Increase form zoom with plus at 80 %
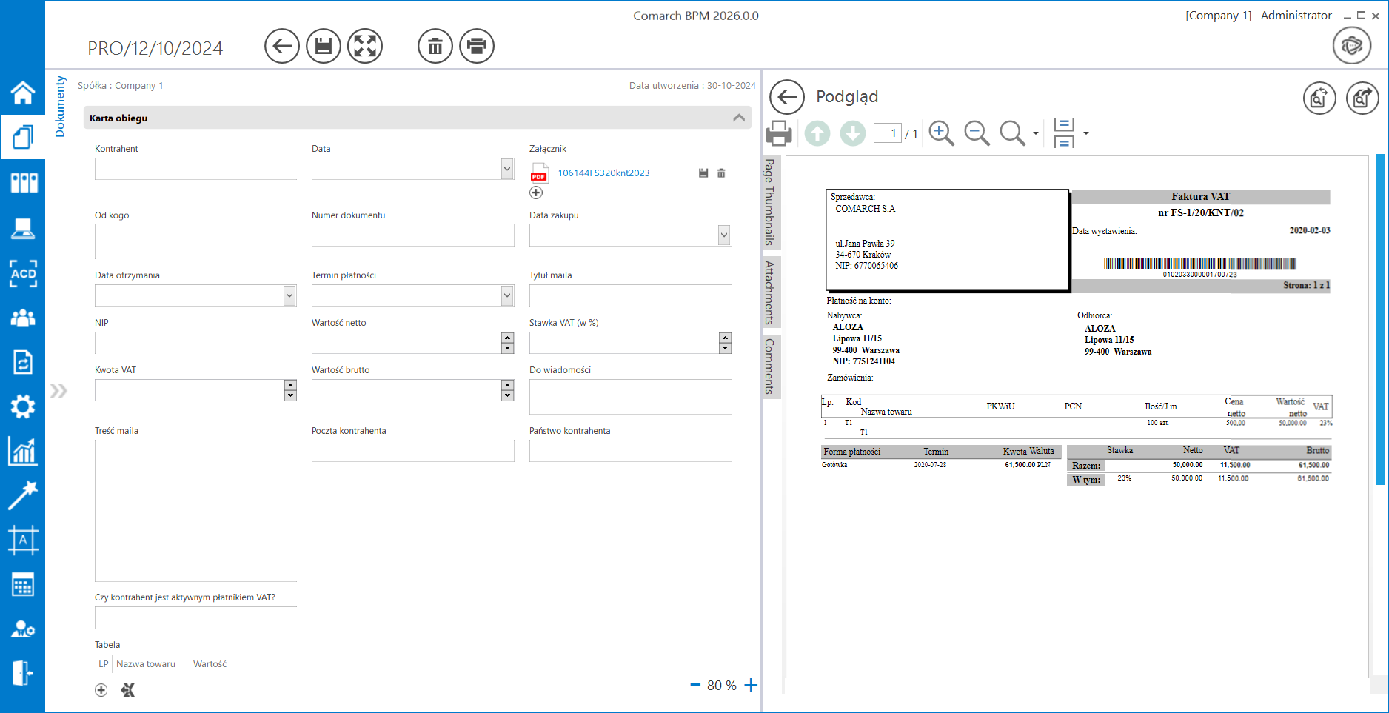Image resolution: width=1389 pixels, height=713 pixels. (x=751, y=685)
